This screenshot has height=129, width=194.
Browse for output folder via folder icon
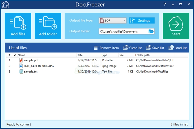point(151,31)
